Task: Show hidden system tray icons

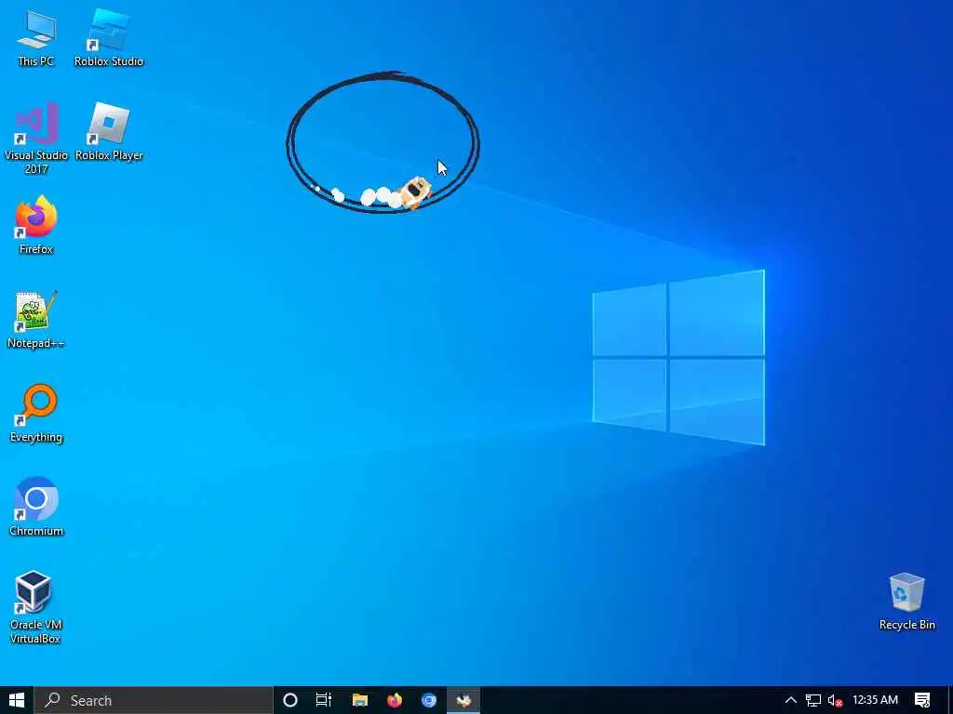Action: click(x=791, y=700)
